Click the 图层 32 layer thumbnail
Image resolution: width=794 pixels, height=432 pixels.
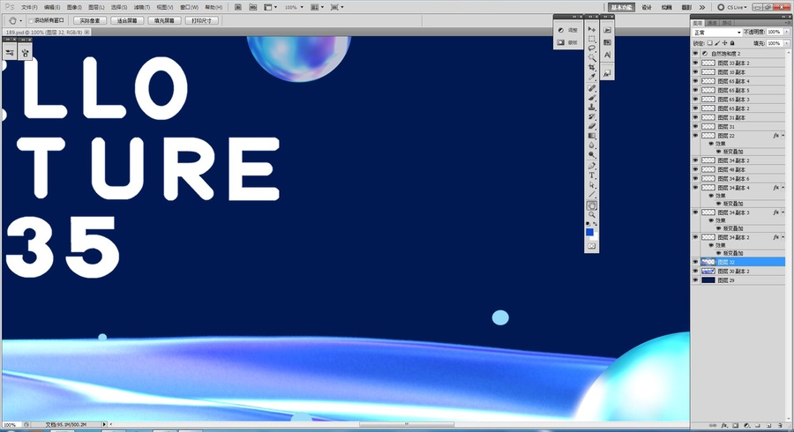(708, 262)
